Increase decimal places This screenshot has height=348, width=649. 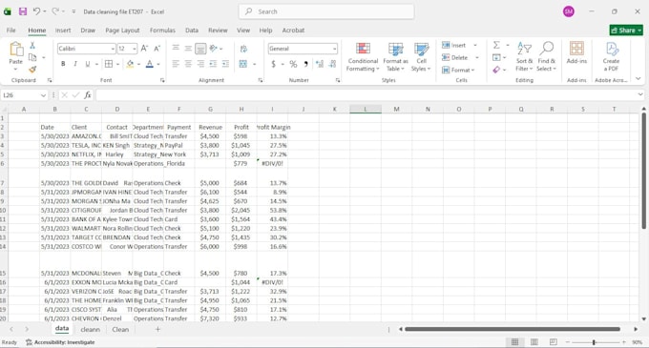pos(320,64)
